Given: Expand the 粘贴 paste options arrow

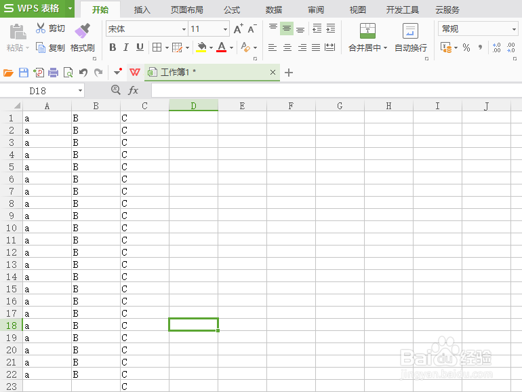Looking at the screenshot, I should pos(28,48).
